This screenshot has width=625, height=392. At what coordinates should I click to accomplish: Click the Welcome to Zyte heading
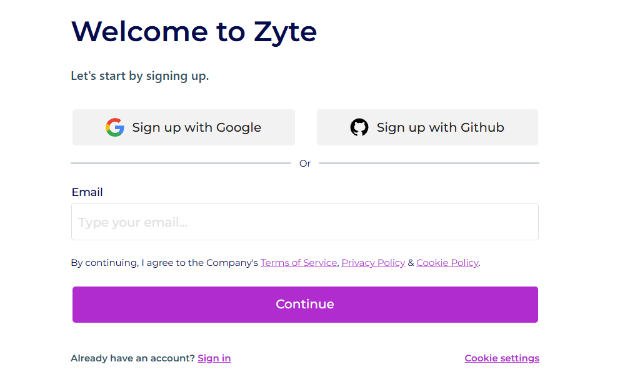pos(194,31)
